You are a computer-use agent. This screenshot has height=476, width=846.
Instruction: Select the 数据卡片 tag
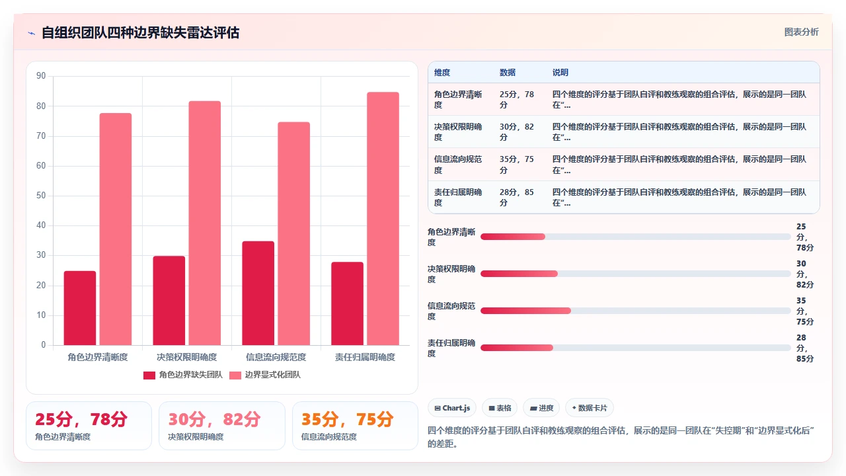[590, 408]
